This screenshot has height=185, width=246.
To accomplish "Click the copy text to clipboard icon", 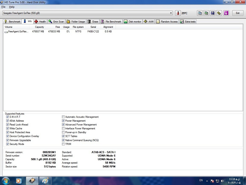I will tap(200, 13).
